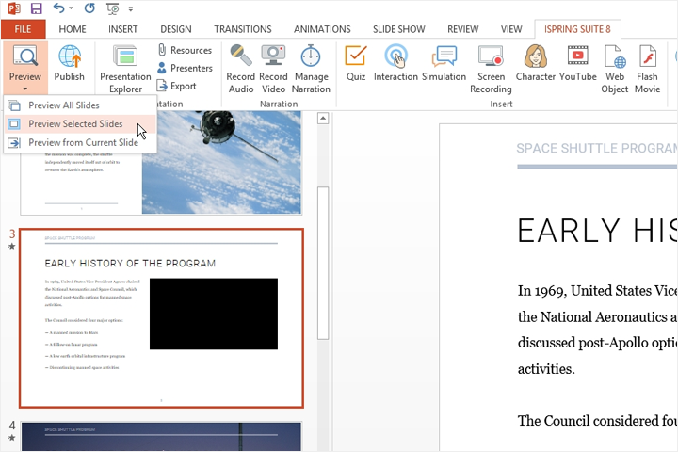This screenshot has width=678, height=452.
Task: Choose Preview Selected Slides
Action: pos(80,123)
